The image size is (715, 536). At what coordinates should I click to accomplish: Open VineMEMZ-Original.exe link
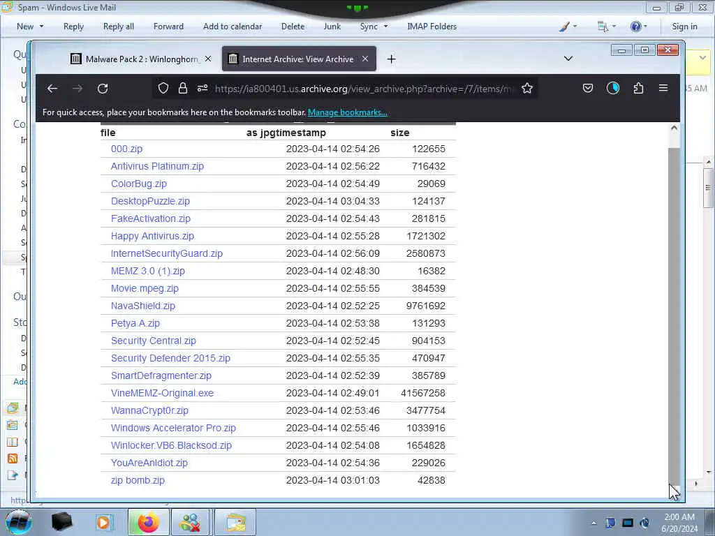point(162,394)
